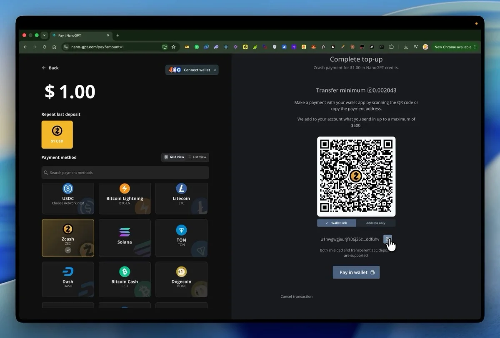Repeat last Zcash $1 USD deposit
This screenshot has height=338, width=500.
coord(57,135)
